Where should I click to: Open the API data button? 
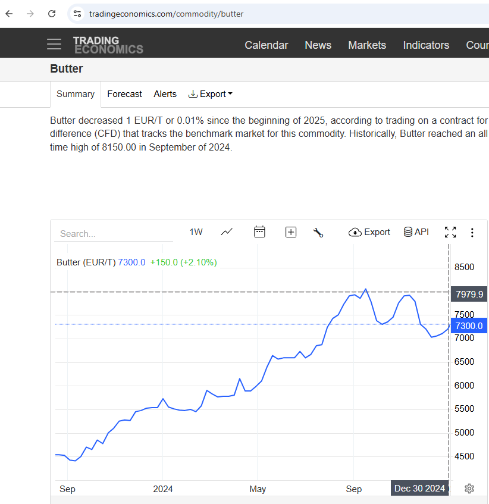pyautogui.click(x=416, y=231)
